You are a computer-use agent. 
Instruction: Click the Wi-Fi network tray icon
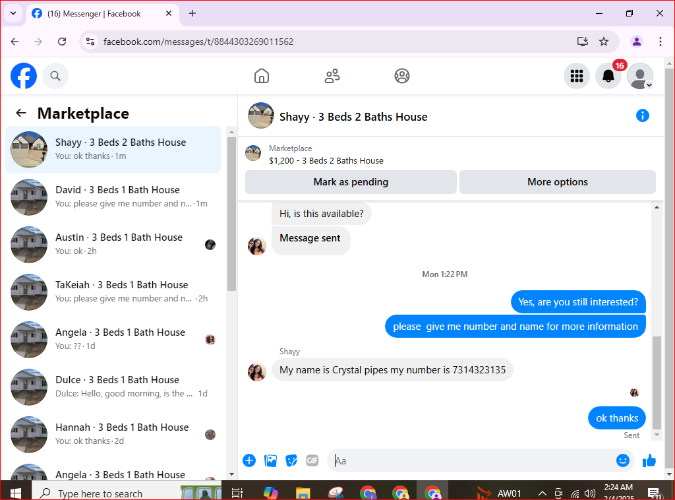click(575, 493)
